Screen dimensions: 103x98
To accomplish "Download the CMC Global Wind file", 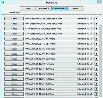I will [x=96, y=34].
